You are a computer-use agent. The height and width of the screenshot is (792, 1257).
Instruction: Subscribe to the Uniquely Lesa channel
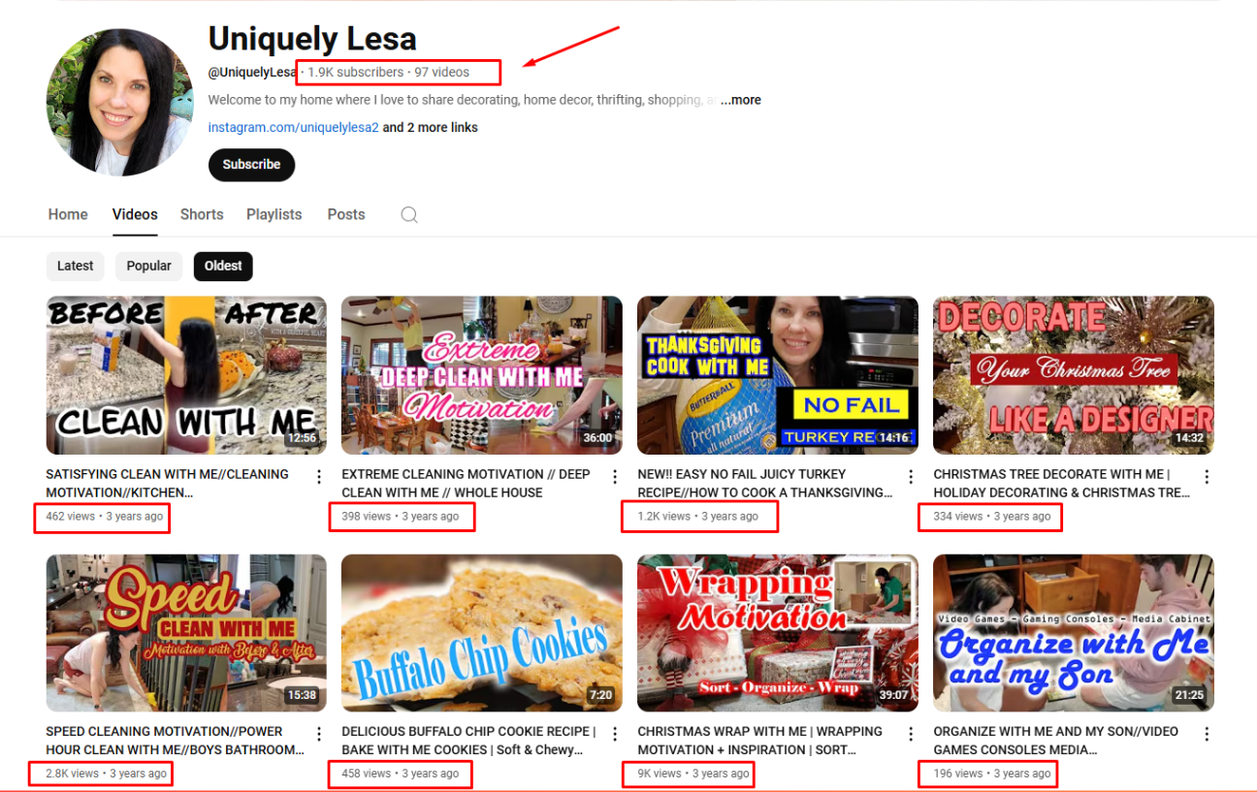251,165
